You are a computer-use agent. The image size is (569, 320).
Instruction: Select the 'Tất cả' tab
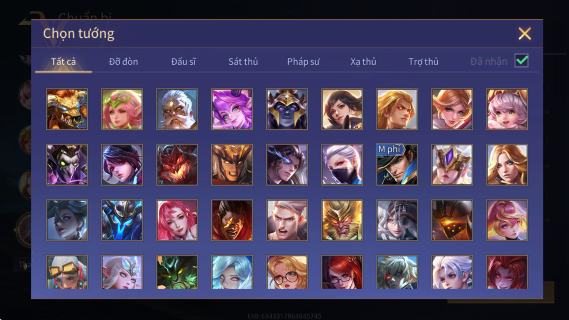64,61
